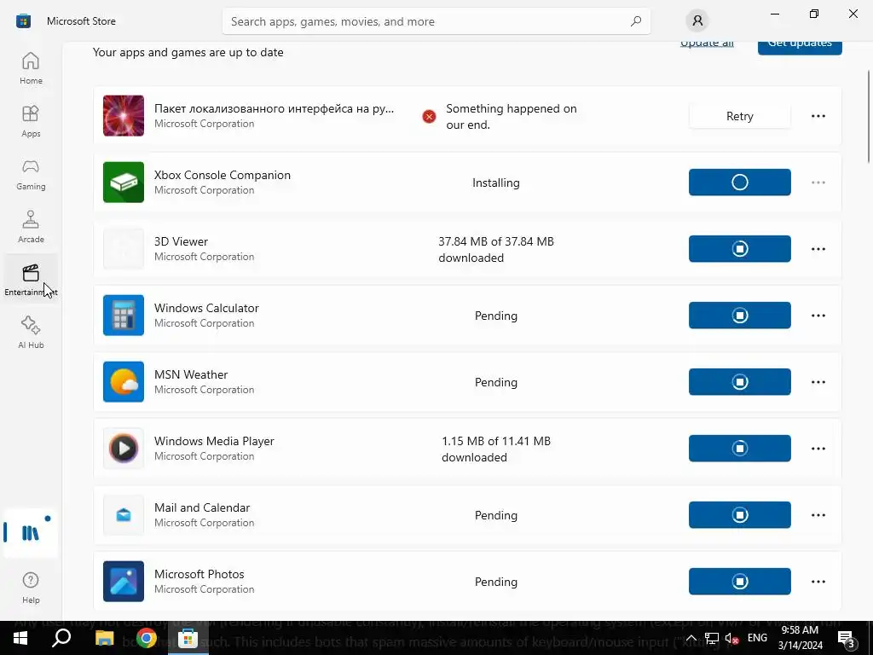Launch Google Chrome from taskbar
The width and height of the screenshot is (873, 655).
(x=147, y=638)
